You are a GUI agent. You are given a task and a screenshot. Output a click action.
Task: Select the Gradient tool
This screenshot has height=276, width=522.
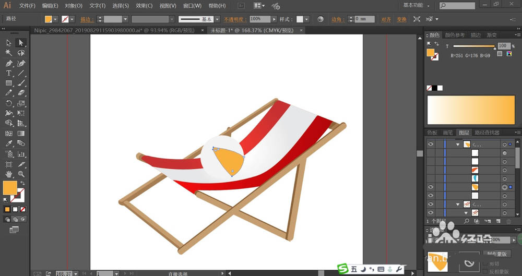[21, 134]
